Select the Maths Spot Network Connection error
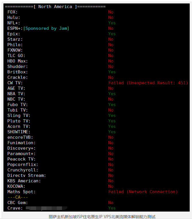This screenshot has width=192, height=219. [143, 192]
